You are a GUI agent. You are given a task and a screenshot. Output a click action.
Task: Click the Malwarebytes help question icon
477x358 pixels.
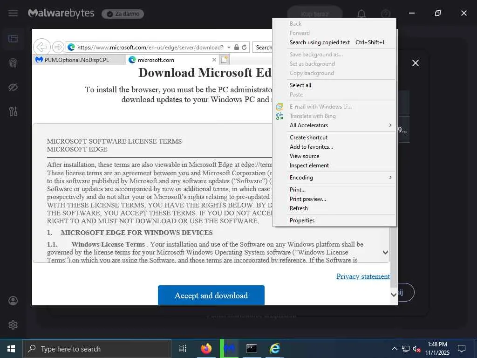pyautogui.click(x=386, y=14)
